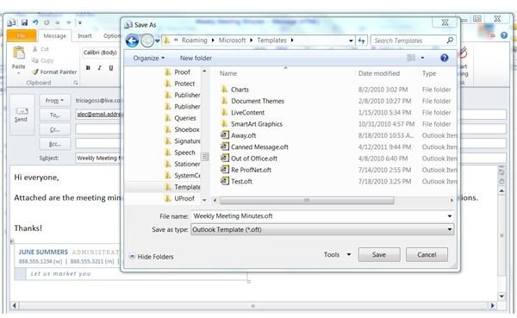Click New folder in the dialog toolbar
Screen dimensions: 517x318
point(196,58)
